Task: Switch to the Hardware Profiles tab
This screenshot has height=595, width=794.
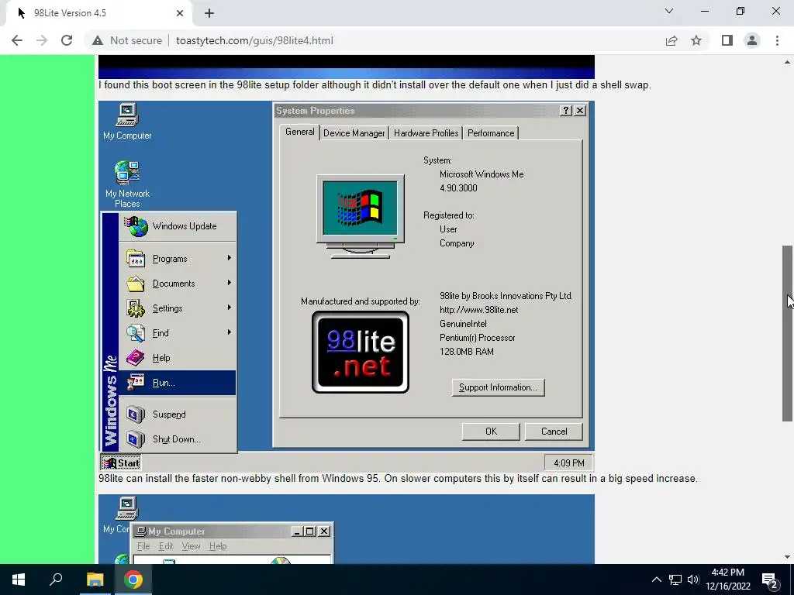Action: pyautogui.click(x=426, y=133)
